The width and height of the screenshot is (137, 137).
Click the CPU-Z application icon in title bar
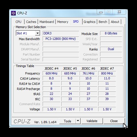(x=13, y=13)
